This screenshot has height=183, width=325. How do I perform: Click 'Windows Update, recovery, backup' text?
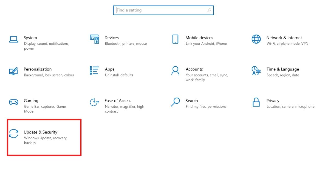[x=45, y=140]
